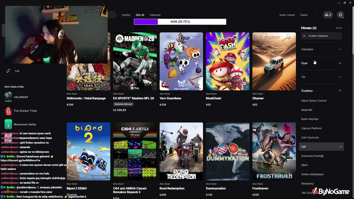This screenshot has width=354, height=199.
Task: Click the Deneme Mevcut trial badge
Action: click(x=123, y=104)
